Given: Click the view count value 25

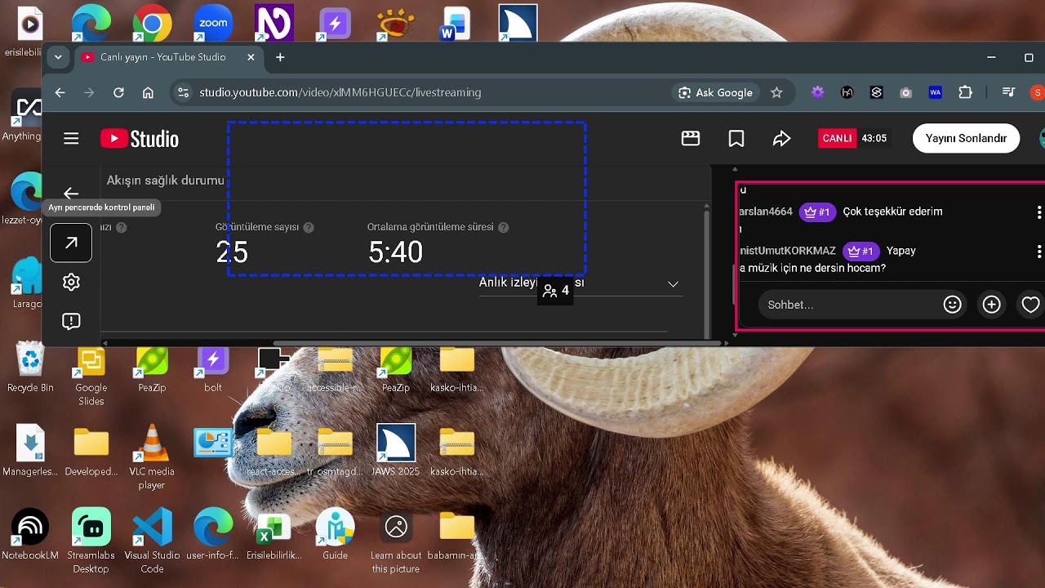Looking at the screenshot, I should click(232, 252).
